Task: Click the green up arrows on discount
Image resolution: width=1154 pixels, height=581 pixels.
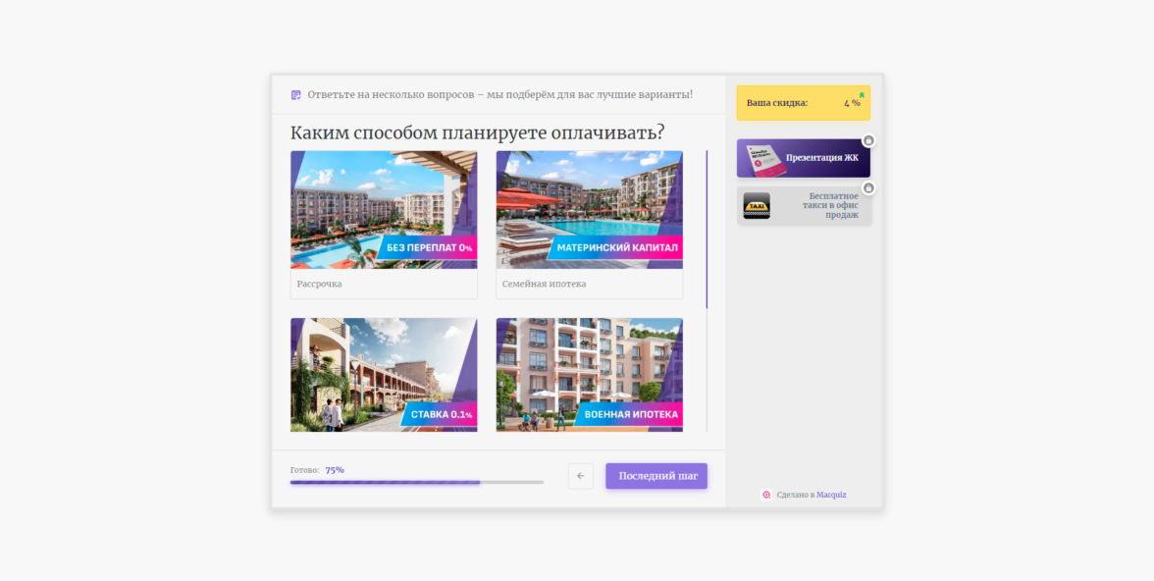Action: click(862, 95)
